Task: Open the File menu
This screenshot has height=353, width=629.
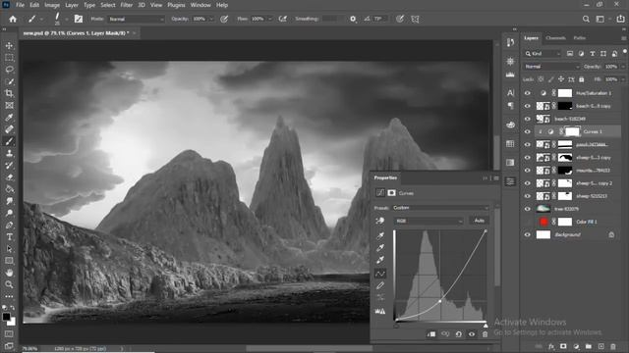Action: (20, 5)
